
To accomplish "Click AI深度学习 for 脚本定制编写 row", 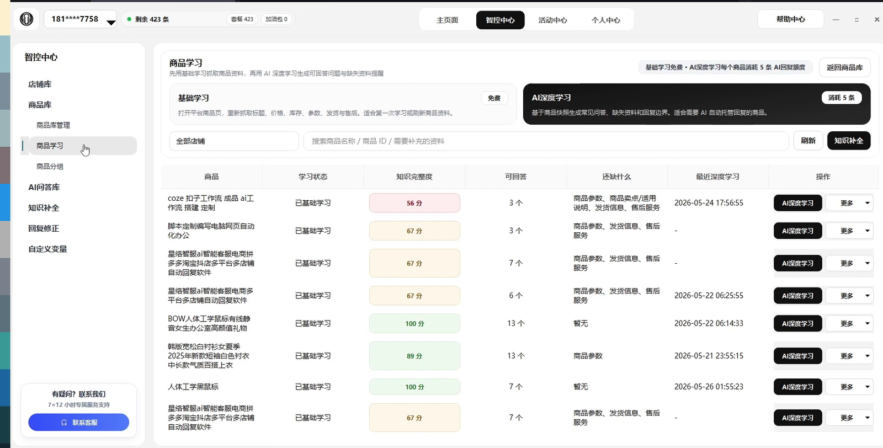I will click(797, 231).
